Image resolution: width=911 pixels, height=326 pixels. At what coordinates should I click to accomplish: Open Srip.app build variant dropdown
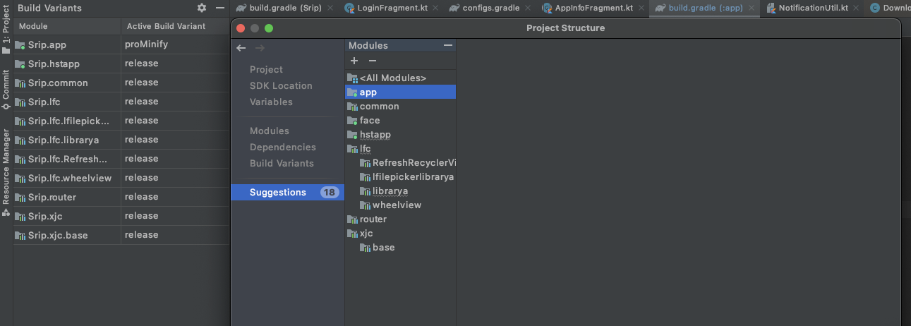[x=174, y=44]
